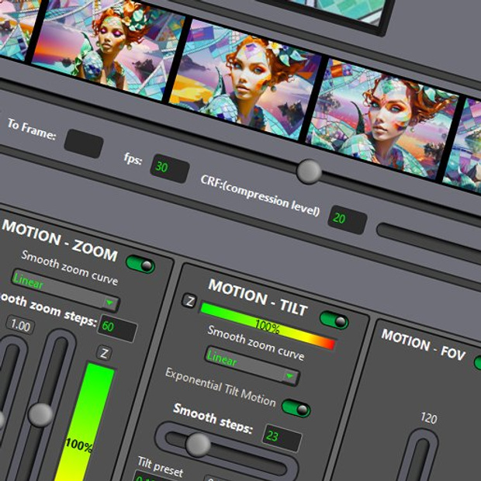Screen dimensions: 481x481
Task: Click the Smooth zoom steps field showing 60
Action: (x=118, y=329)
